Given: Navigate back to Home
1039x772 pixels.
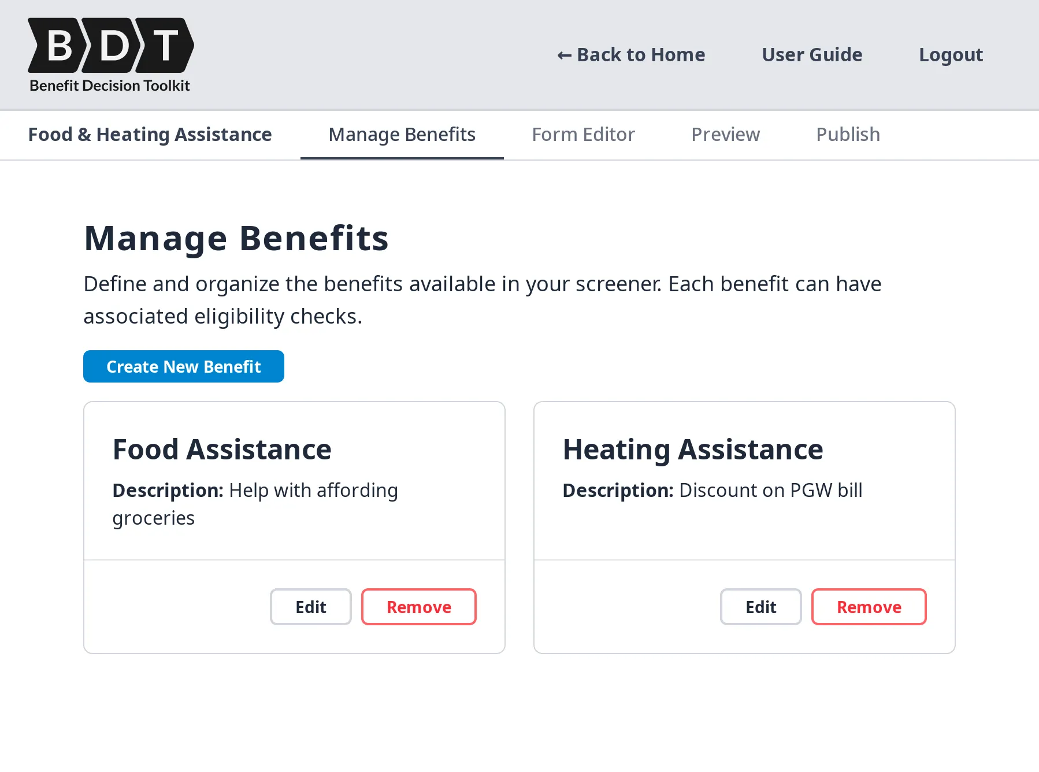Looking at the screenshot, I should (x=632, y=54).
